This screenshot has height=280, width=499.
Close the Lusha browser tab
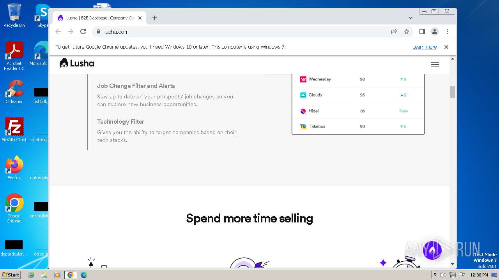(x=140, y=18)
